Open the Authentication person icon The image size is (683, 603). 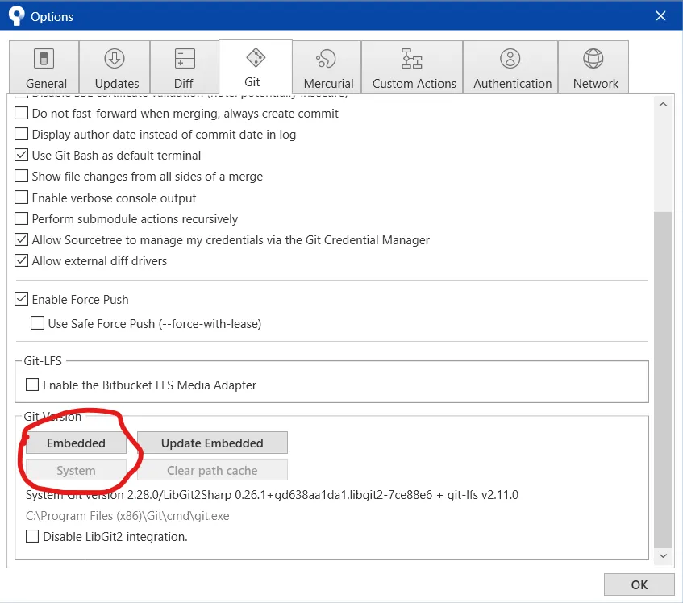[x=510, y=58]
